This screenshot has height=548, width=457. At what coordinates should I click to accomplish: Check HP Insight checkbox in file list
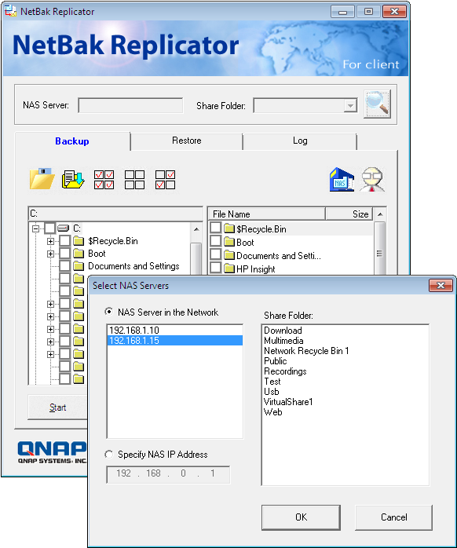point(216,268)
